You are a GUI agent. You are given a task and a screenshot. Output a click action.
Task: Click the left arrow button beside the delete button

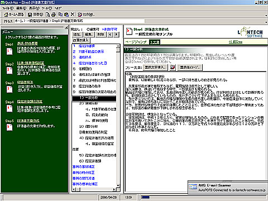click(x=110, y=35)
